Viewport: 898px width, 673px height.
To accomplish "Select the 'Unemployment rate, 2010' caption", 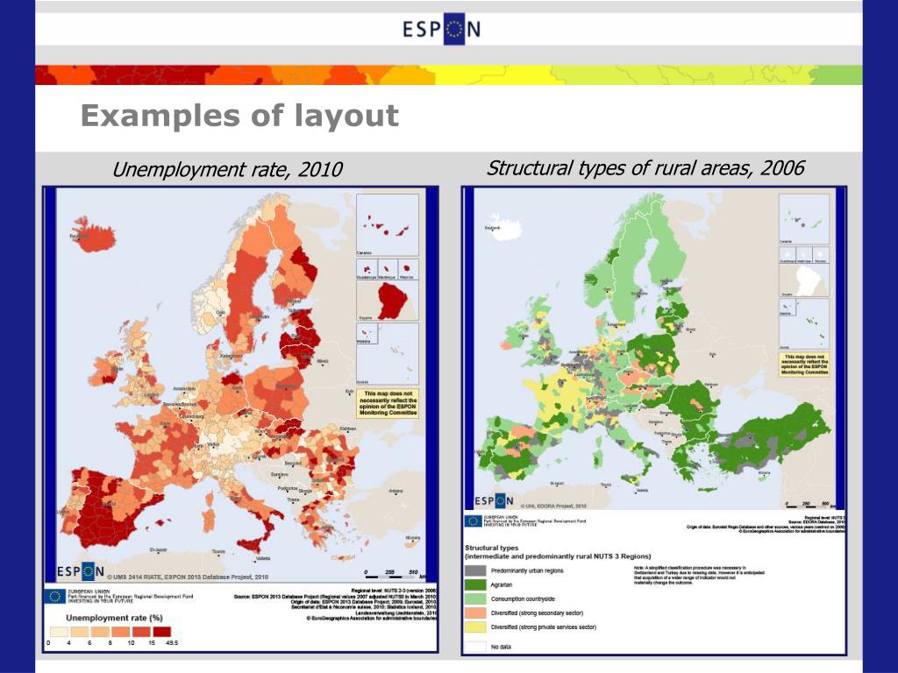I will click(227, 169).
